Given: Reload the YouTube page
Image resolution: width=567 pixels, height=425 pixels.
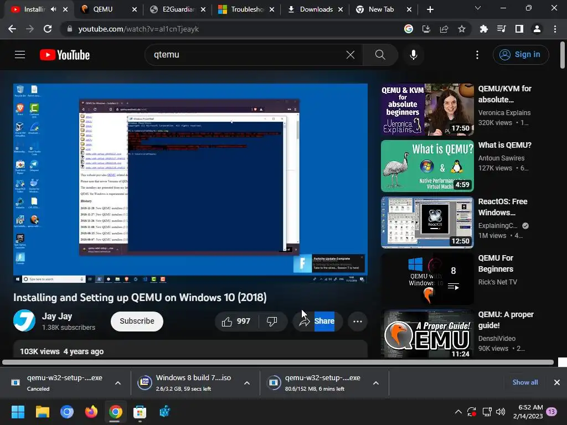Looking at the screenshot, I should pyautogui.click(x=48, y=29).
